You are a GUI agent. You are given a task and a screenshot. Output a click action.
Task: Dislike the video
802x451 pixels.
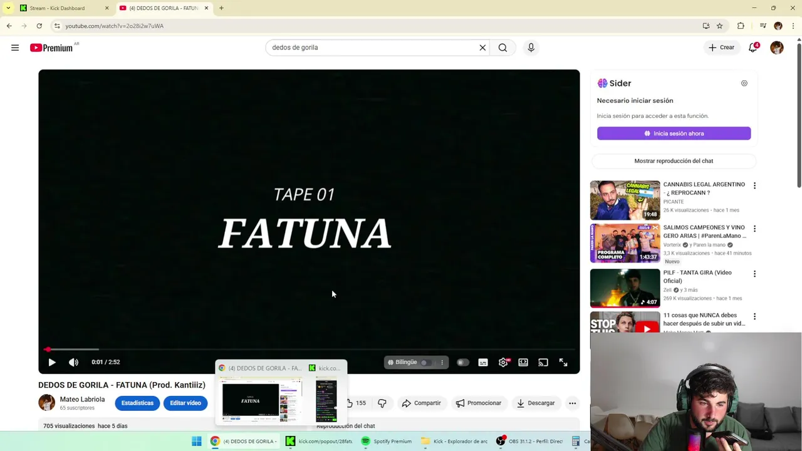(x=382, y=403)
